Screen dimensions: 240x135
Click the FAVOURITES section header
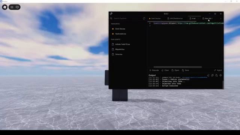tap(115, 24)
